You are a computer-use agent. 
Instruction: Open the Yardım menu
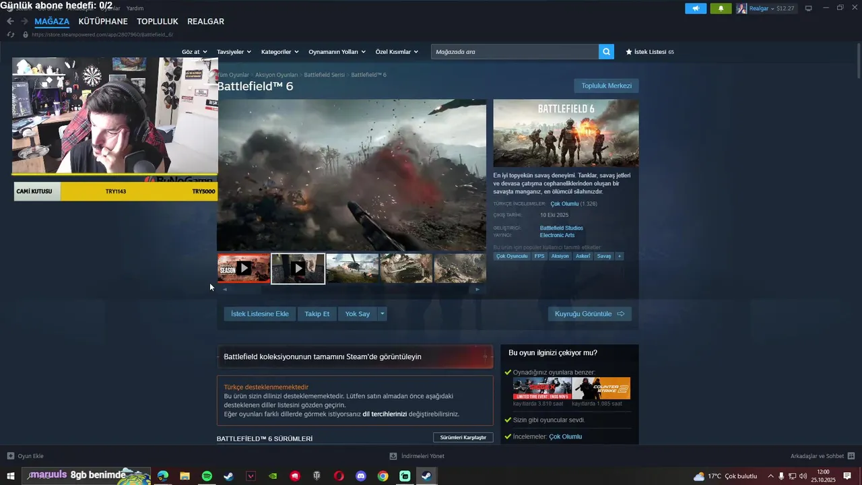point(135,8)
